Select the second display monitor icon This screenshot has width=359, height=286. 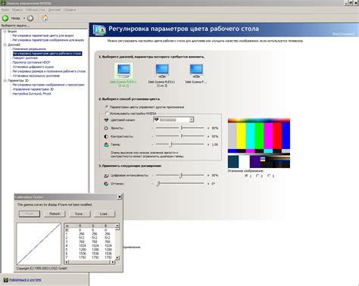pos(162,71)
